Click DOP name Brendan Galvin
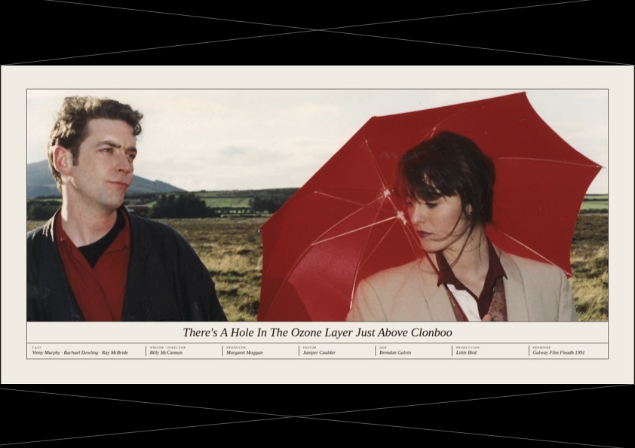Screen dimensions: 635x448 pos(395,352)
